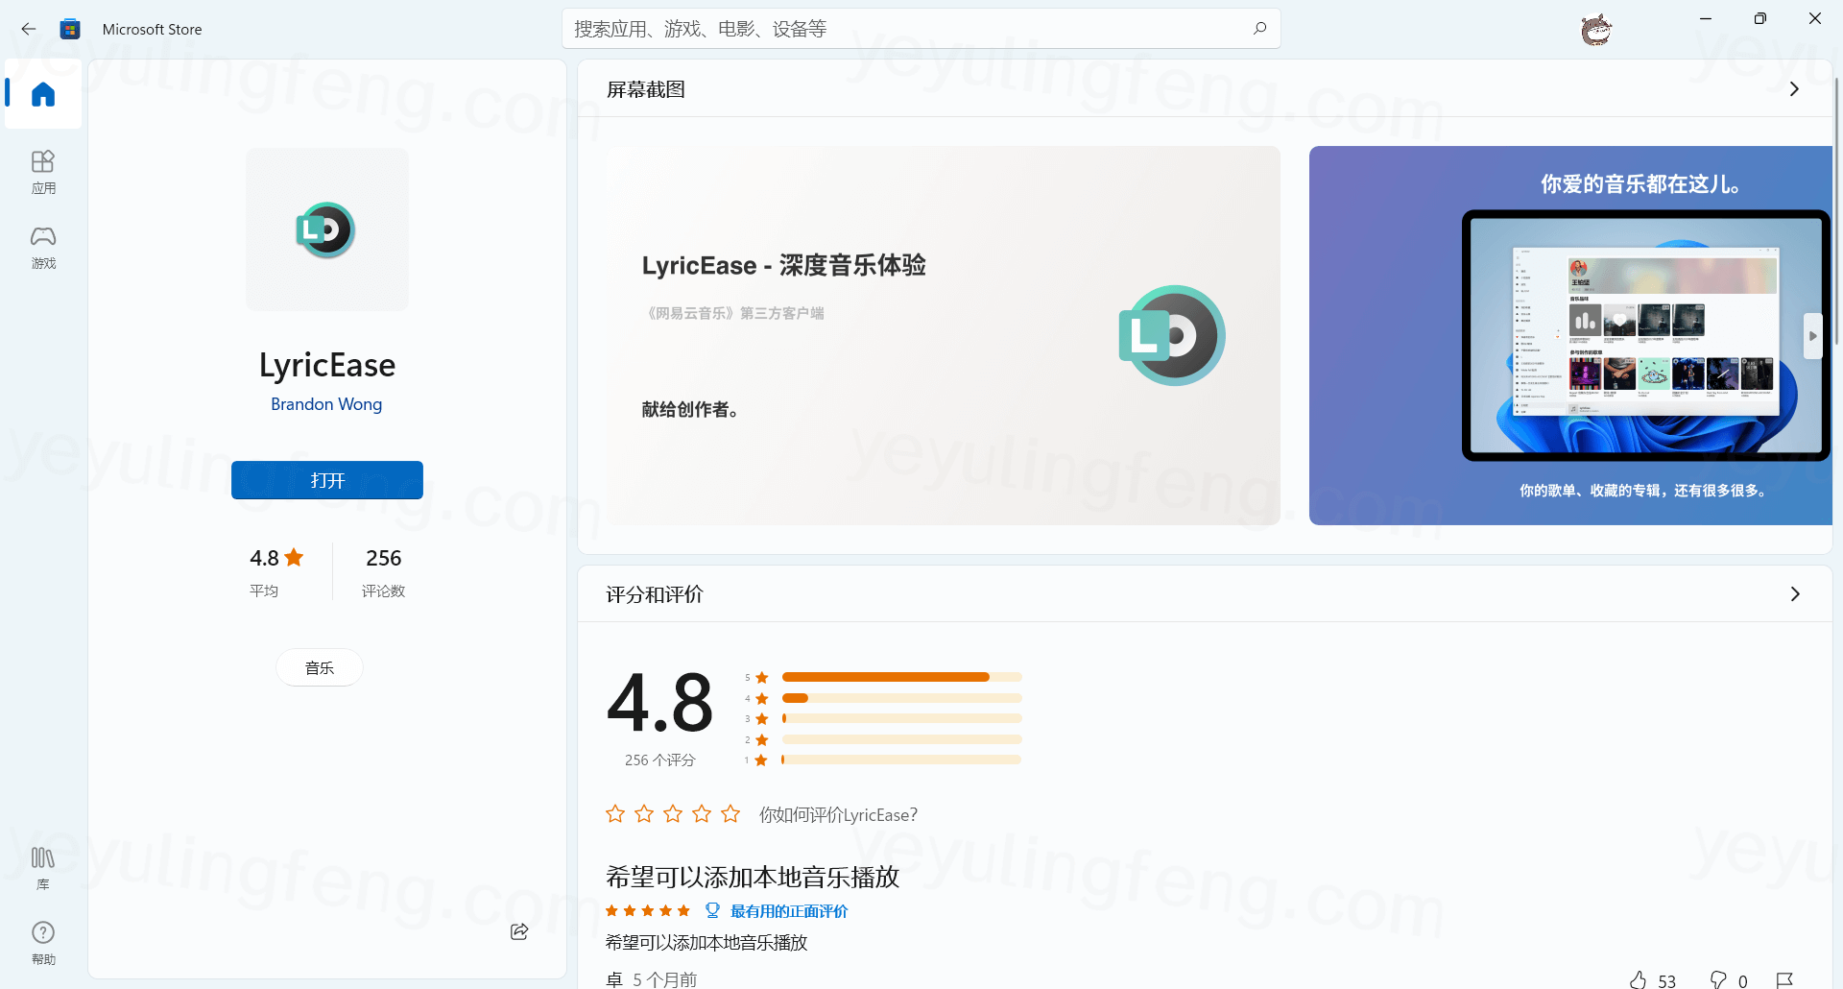Expand the 屏幕截图 section chevron
The width and height of the screenshot is (1843, 989).
[x=1794, y=89]
